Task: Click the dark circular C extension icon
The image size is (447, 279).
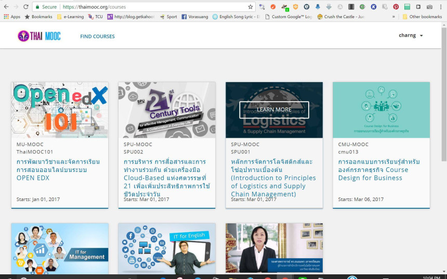Action: click(x=307, y=7)
